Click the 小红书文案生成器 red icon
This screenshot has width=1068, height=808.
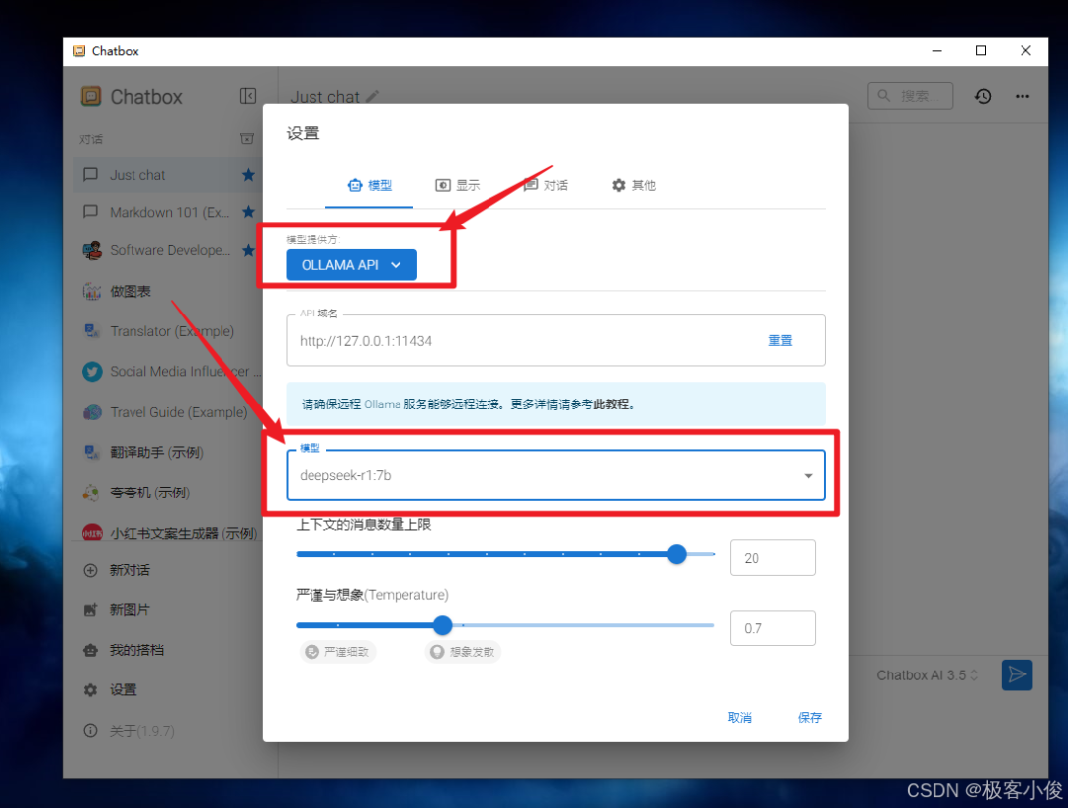click(92, 533)
